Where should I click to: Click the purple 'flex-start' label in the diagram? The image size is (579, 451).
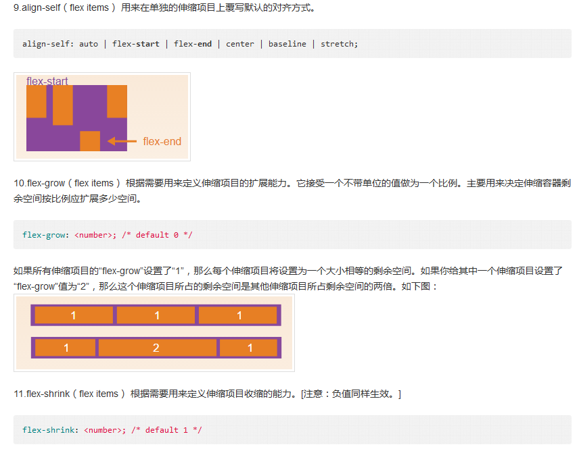[47, 81]
